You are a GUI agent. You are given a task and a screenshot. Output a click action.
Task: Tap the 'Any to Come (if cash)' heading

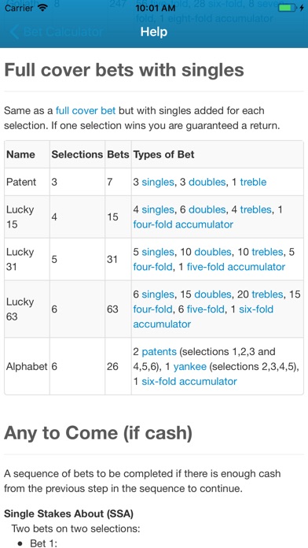click(x=98, y=433)
